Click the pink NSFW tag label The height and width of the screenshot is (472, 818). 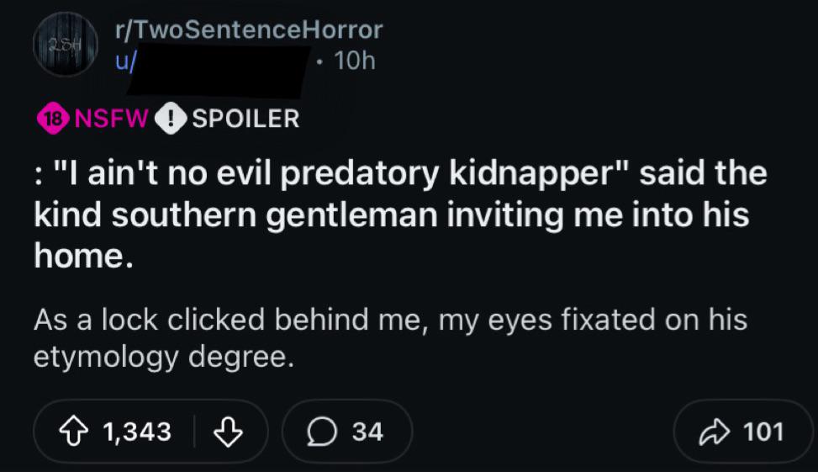112,118
